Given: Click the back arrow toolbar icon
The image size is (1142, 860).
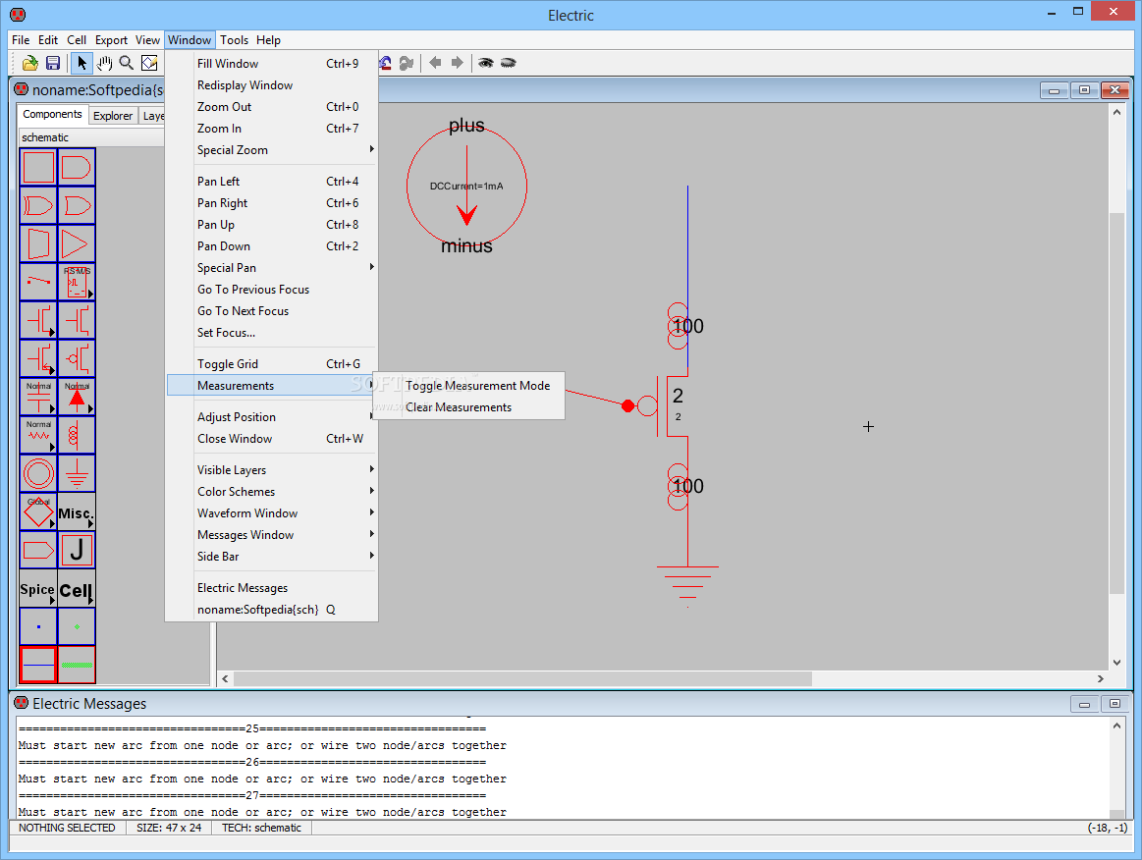Looking at the screenshot, I should click(435, 64).
